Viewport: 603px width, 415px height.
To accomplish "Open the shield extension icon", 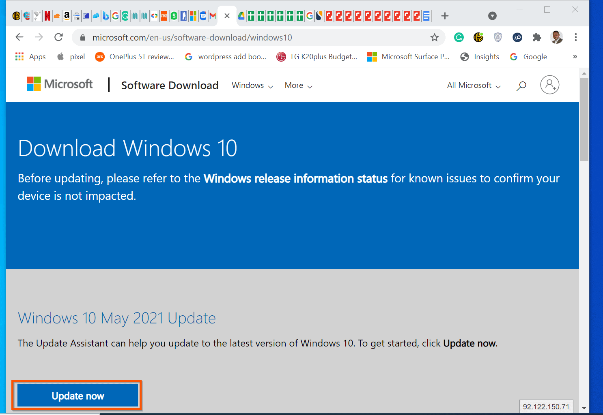I will [x=498, y=37].
